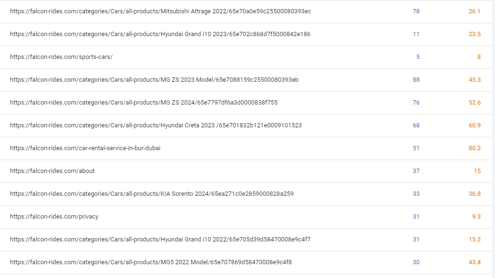The width and height of the screenshot is (495, 278).
Task: Click the orange value 60.9 in Creta row
Action: [475, 125]
